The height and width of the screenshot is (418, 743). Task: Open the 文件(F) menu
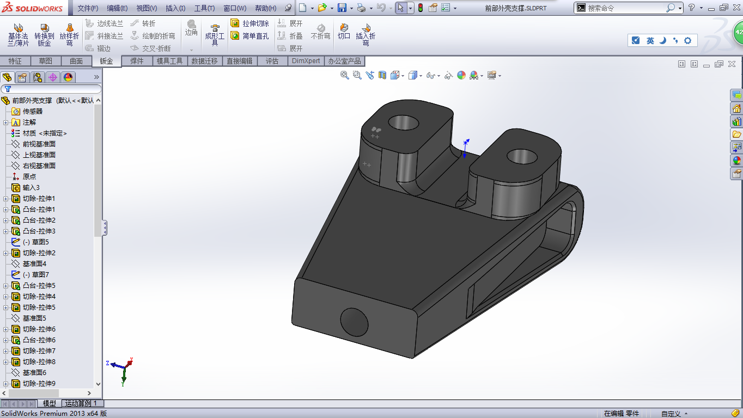[x=88, y=8]
